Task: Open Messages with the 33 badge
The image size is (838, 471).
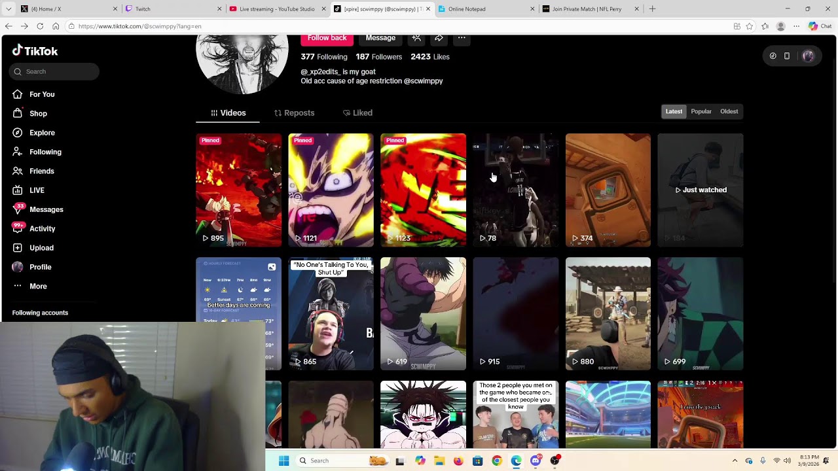Action: coord(18,209)
